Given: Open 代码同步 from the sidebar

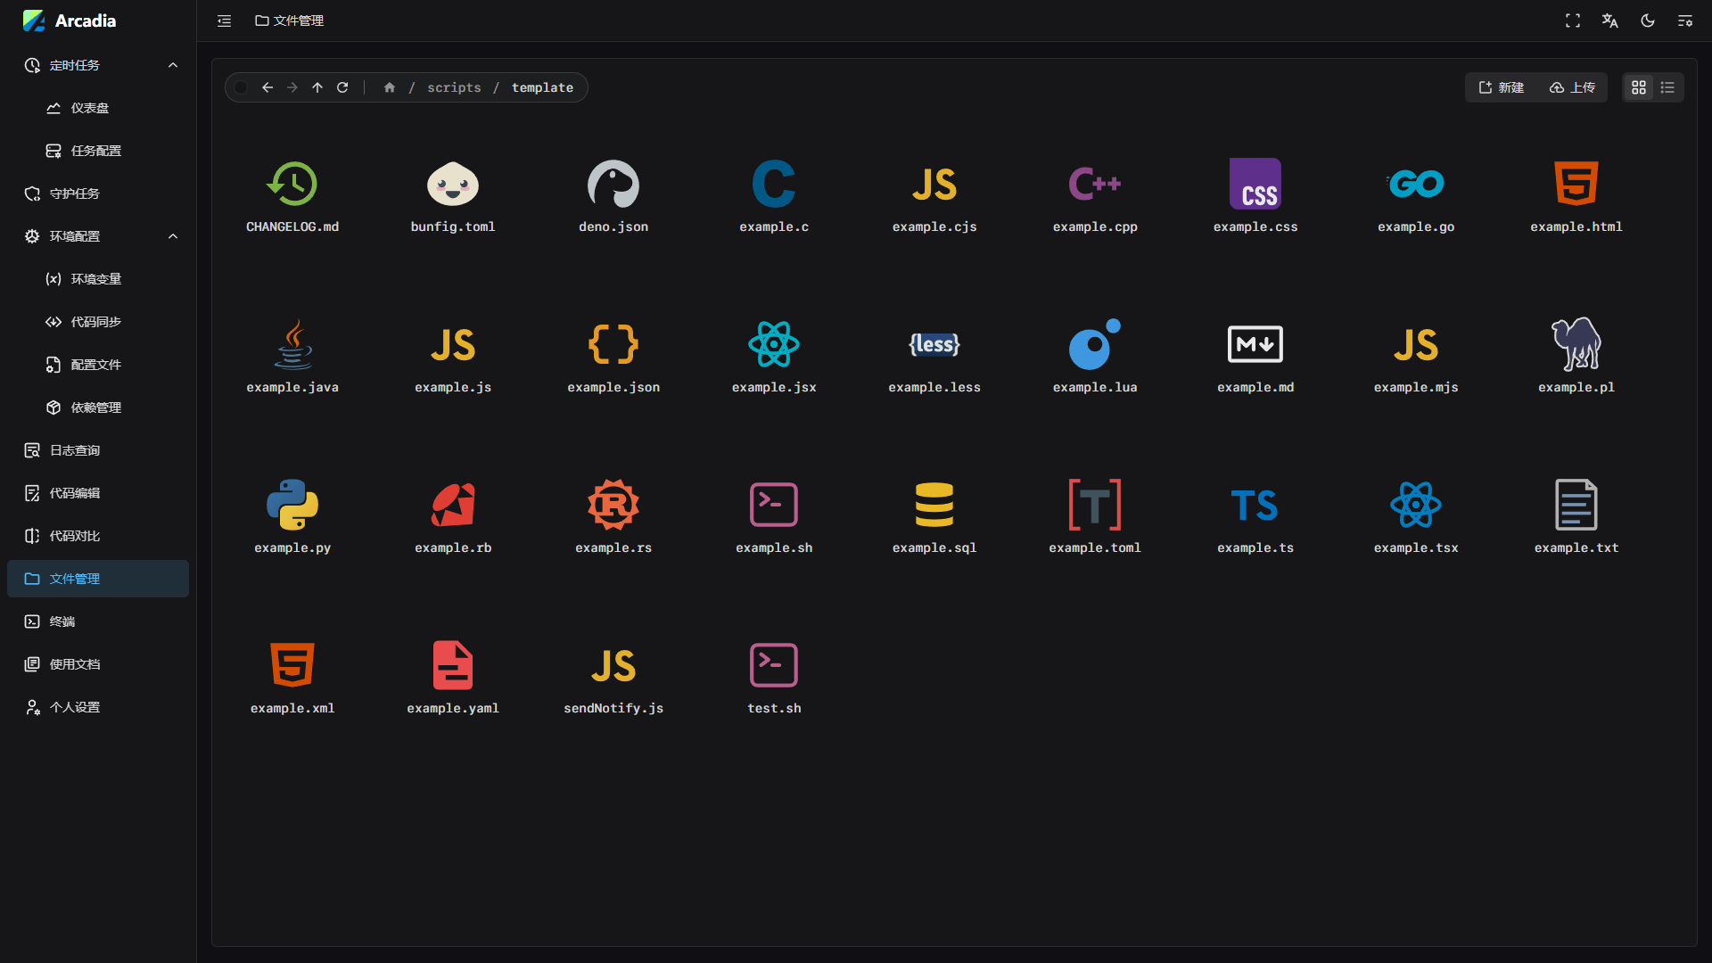Looking at the screenshot, I should click(98, 322).
